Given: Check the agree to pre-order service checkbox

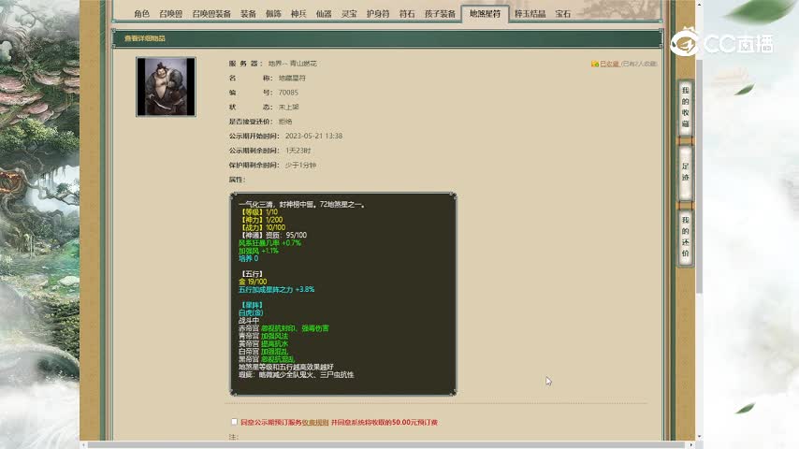Looking at the screenshot, I should tap(234, 422).
